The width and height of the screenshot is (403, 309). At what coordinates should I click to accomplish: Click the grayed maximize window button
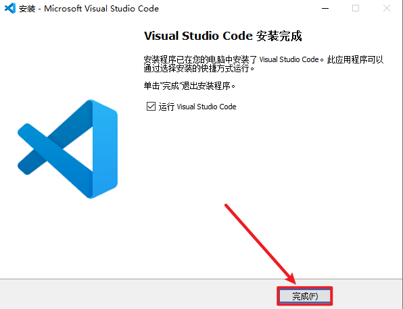coord(356,8)
